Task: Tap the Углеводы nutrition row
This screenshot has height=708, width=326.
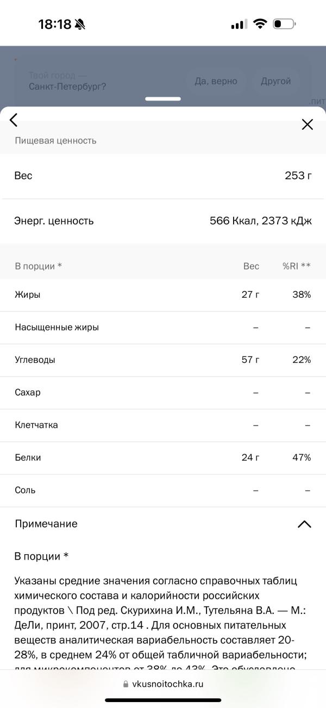Action: (x=163, y=360)
